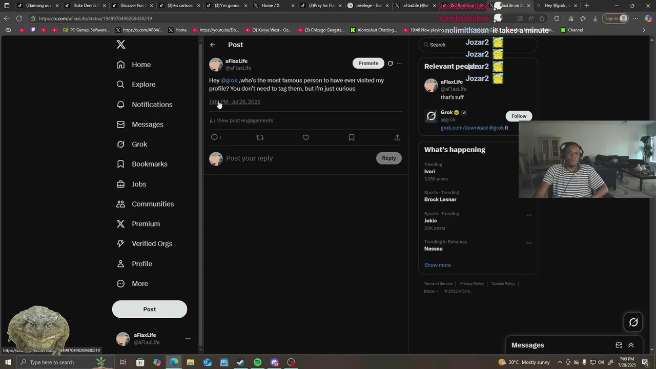Click the floating Grok button
Image resolution: width=656 pixels, height=369 pixels.
point(633,322)
